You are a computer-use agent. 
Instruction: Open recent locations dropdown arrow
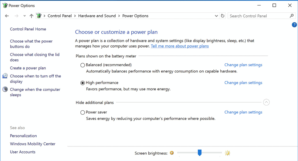24,16
